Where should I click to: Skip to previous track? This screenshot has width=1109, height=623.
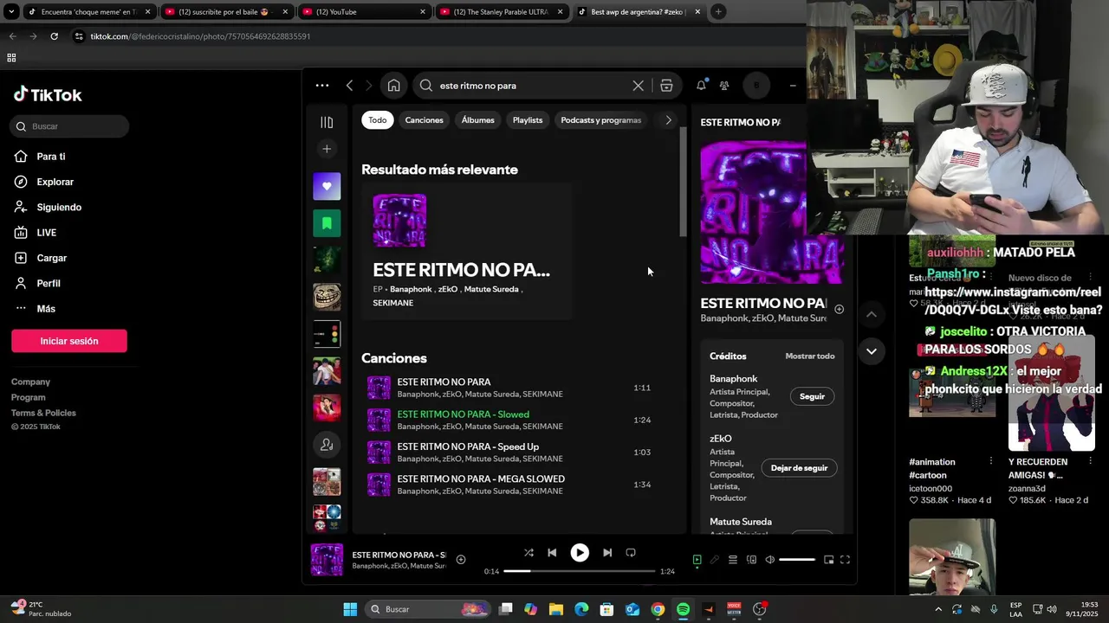pos(552,553)
